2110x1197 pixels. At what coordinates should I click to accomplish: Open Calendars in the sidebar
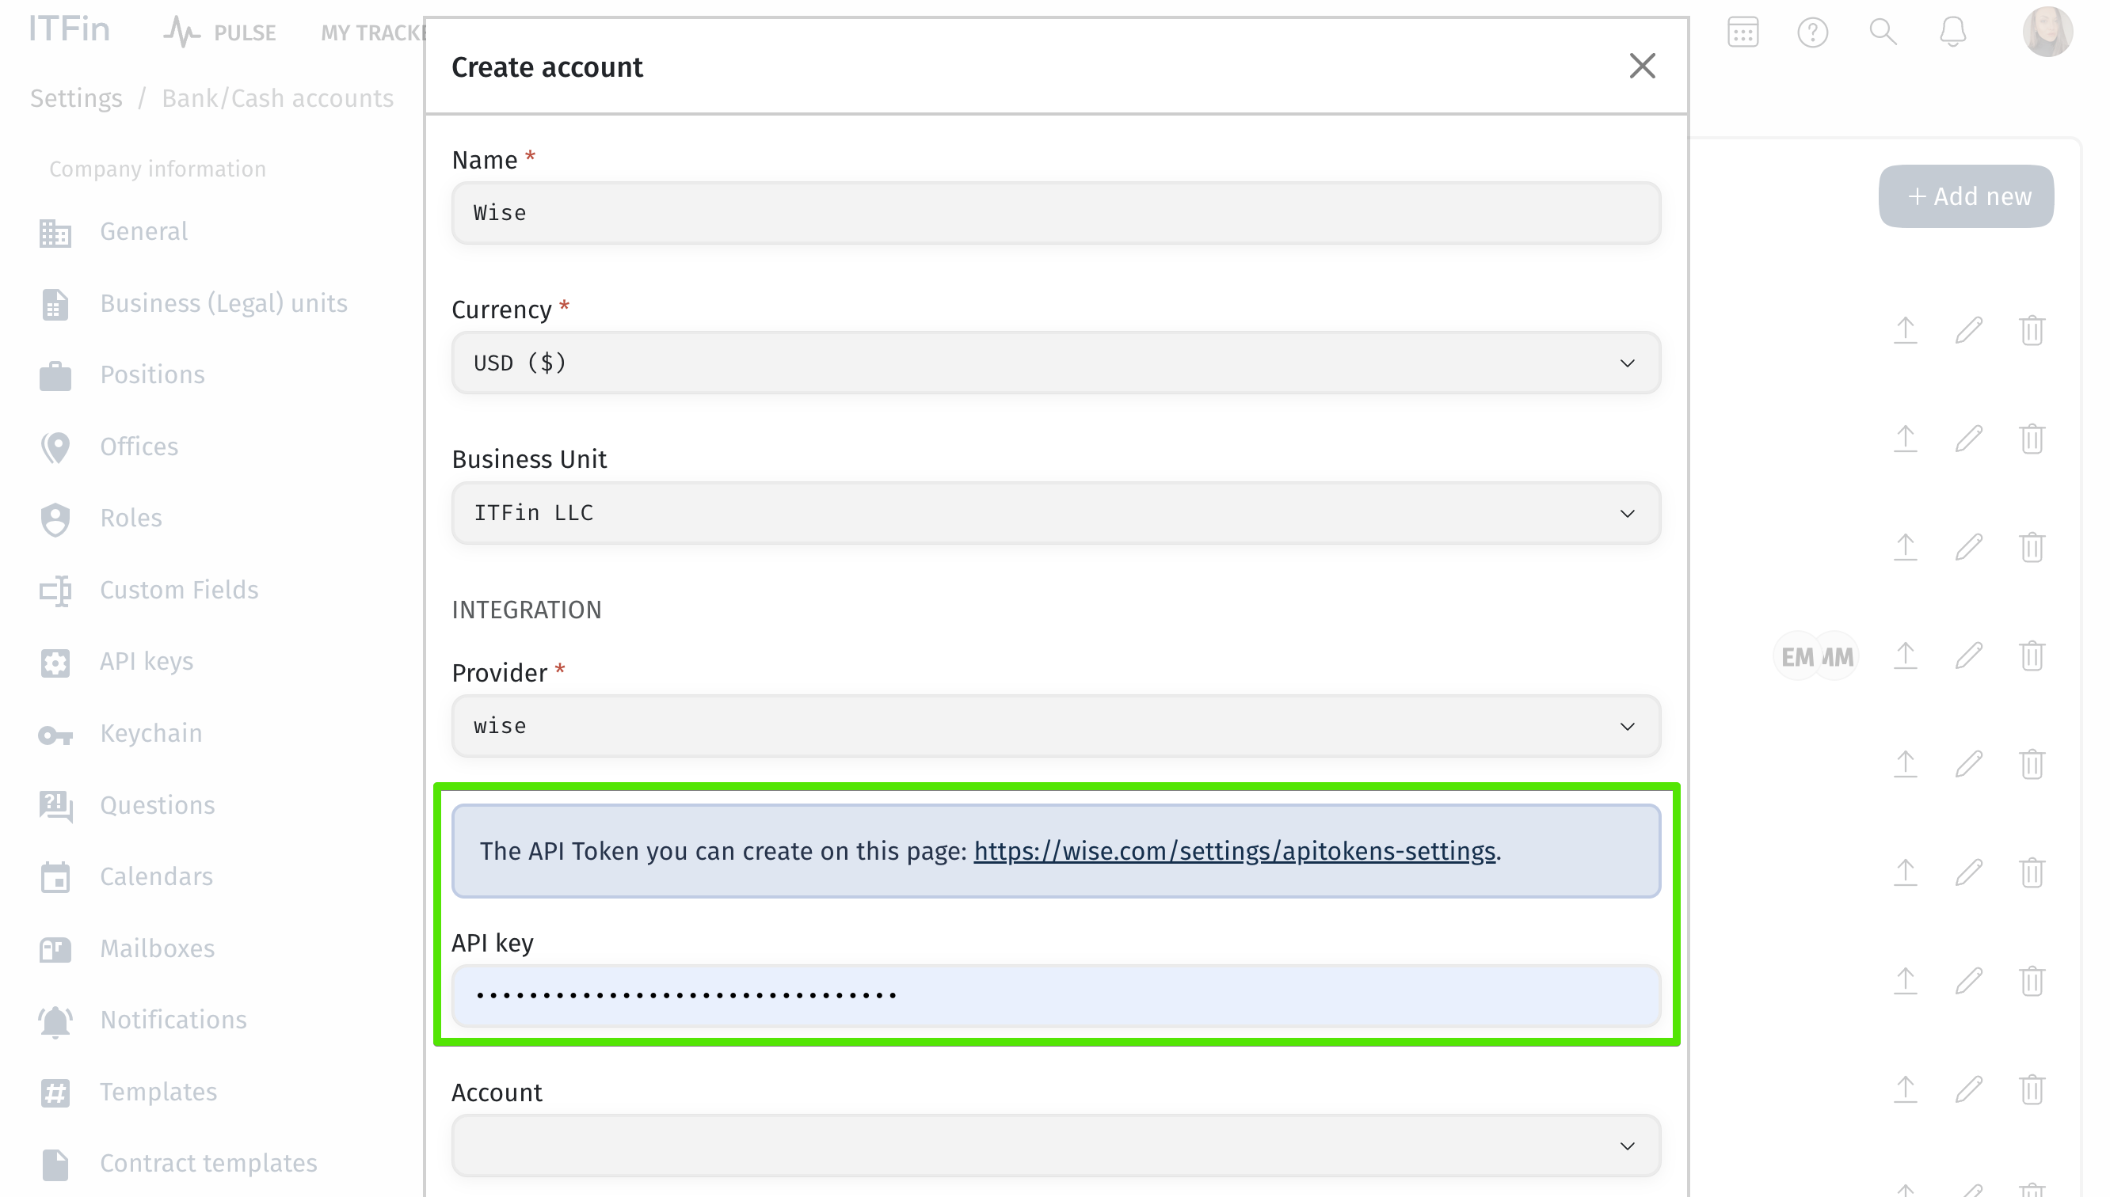156,876
